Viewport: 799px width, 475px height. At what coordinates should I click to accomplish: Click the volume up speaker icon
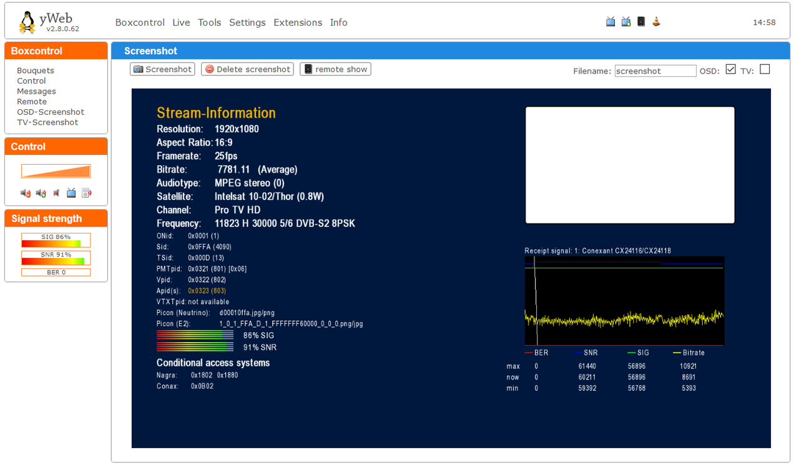41,193
